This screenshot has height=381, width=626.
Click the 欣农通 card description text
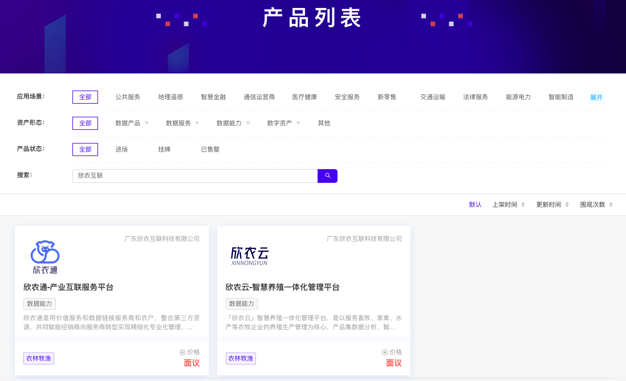111,322
